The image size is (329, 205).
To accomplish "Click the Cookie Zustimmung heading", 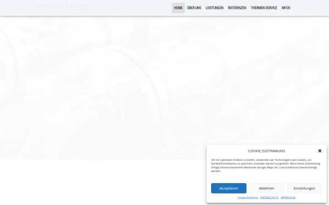I will click(x=266, y=151).
